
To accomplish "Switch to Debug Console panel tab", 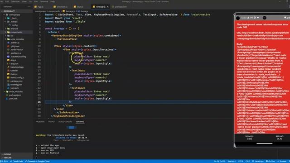I will coord(65,122).
